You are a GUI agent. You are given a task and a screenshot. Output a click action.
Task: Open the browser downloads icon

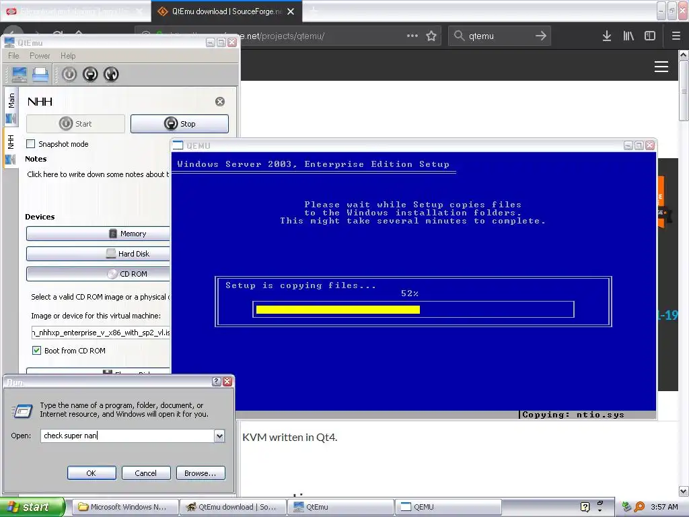click(x=607, y=36)
